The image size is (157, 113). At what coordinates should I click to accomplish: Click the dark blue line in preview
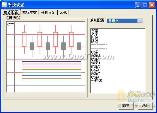point(52,61)
